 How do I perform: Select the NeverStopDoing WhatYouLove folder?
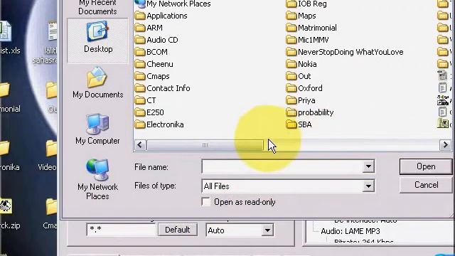(345, 52)
